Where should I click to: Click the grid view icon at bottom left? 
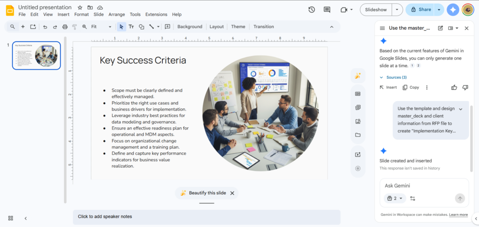pyautogui.click(x=11, y=218)
